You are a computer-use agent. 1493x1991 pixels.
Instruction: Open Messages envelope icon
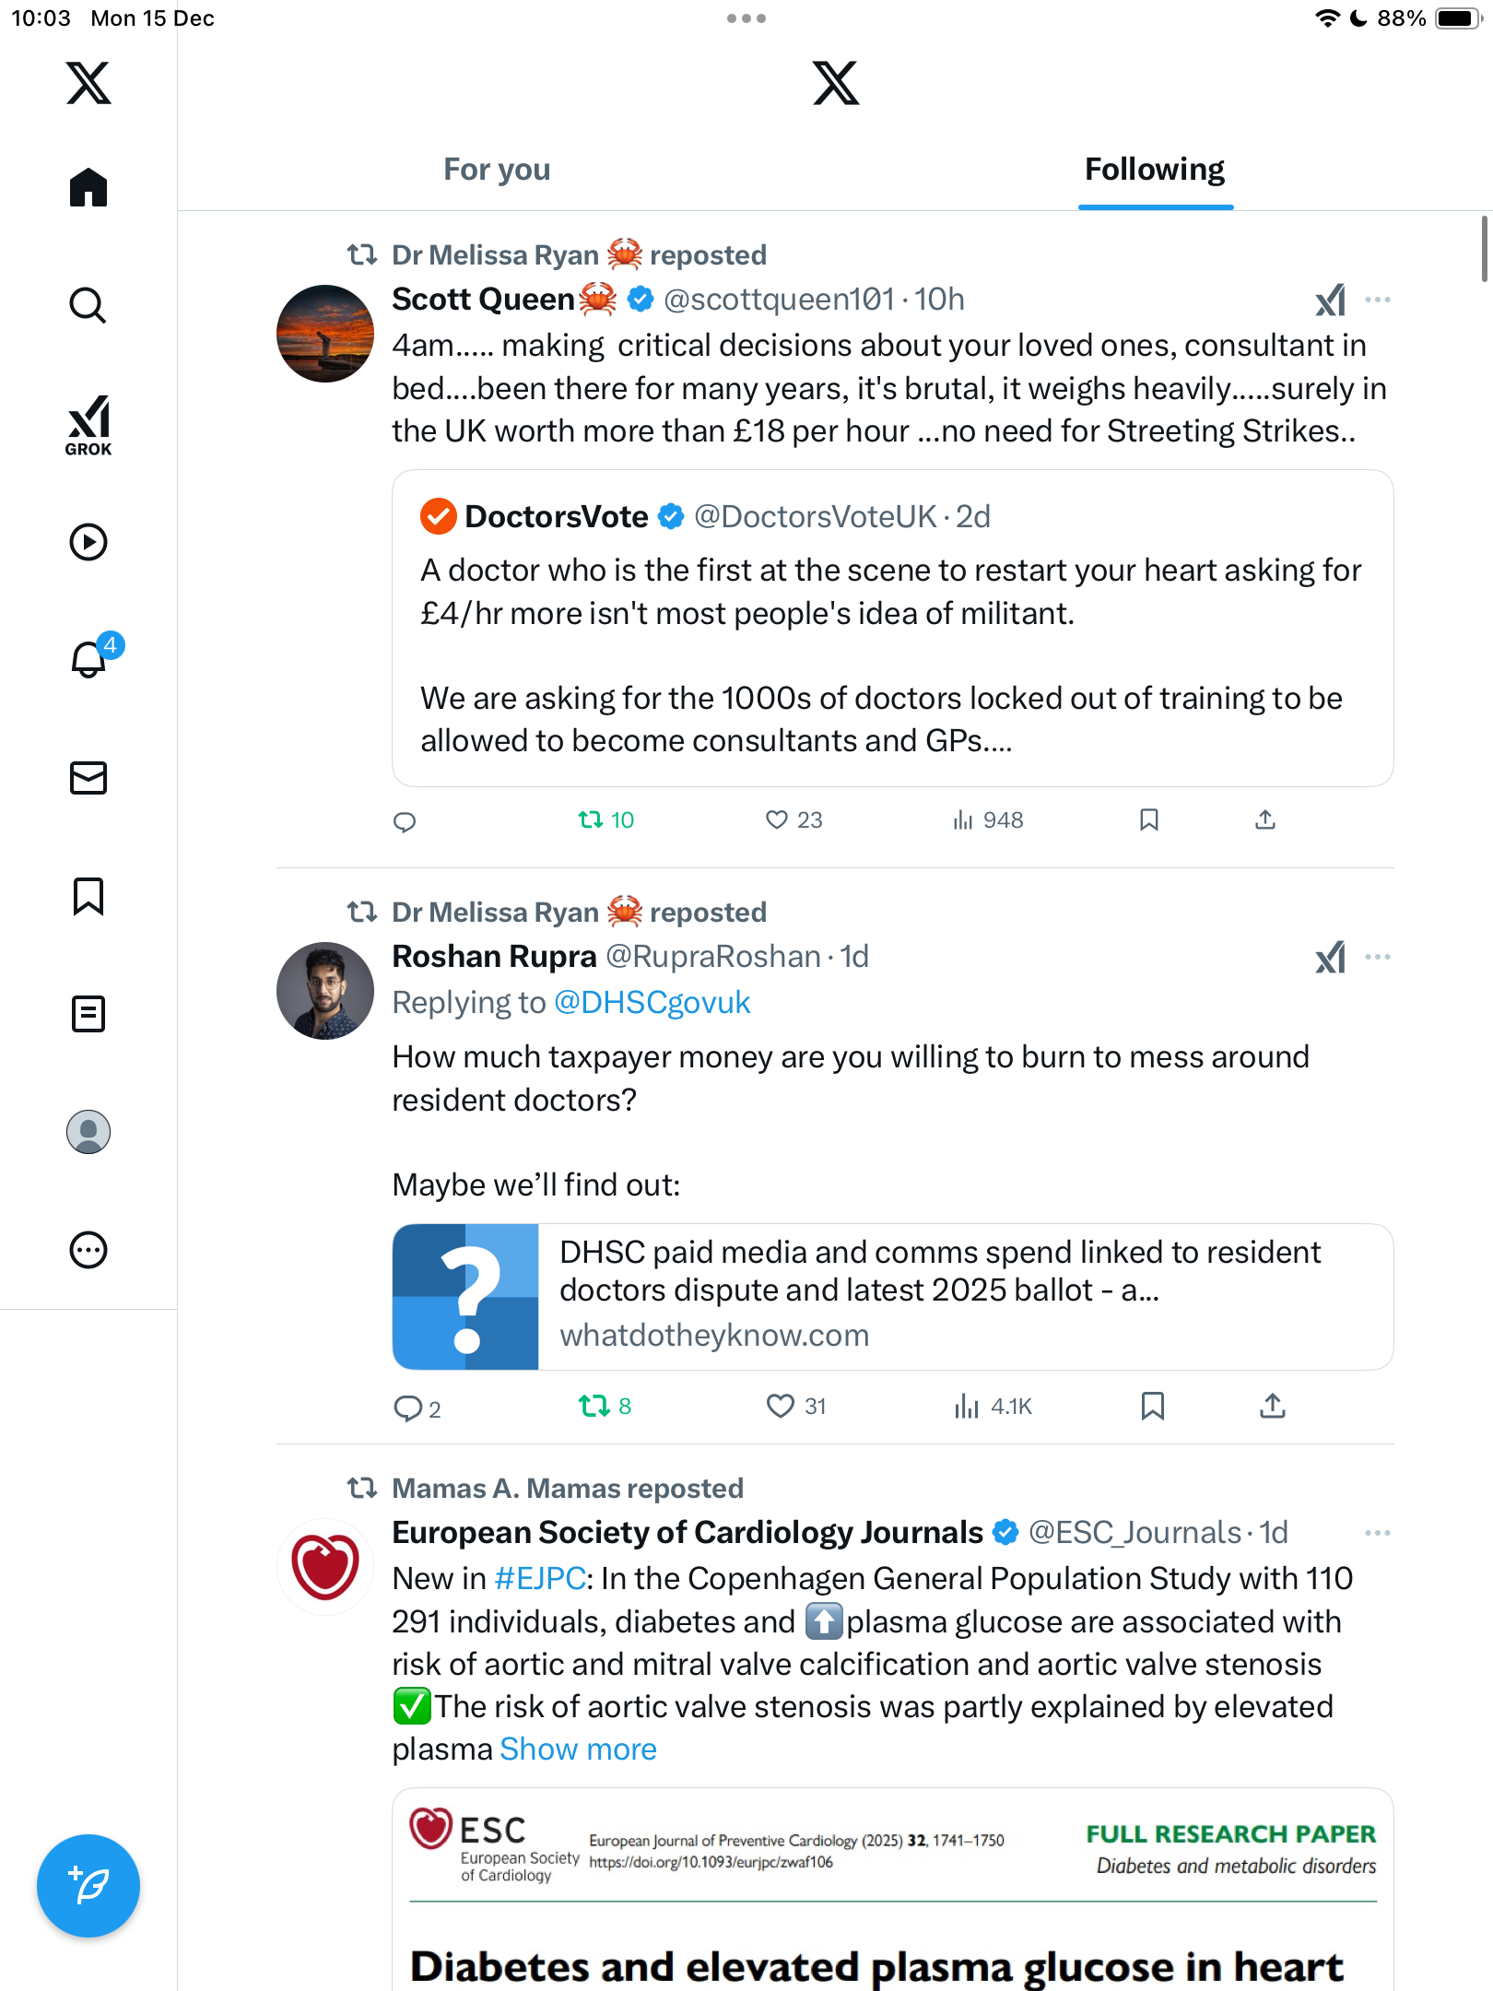pos(88,778)
